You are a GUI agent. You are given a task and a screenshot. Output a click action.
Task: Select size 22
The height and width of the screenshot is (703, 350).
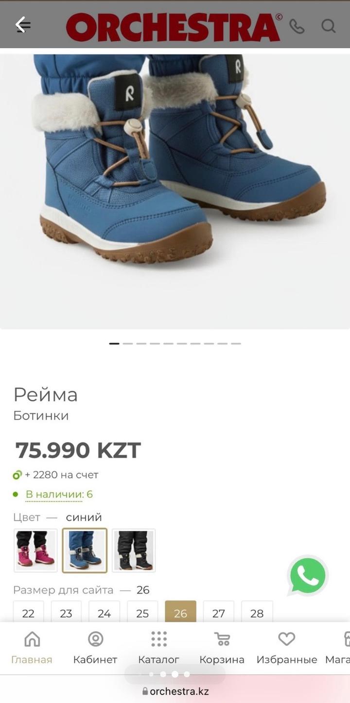[x=28, y=612]
